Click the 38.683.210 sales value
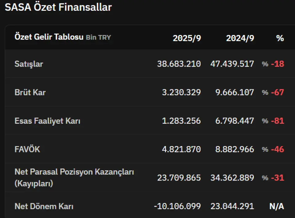Image resolution: width=295 pixels, height=218 pixels. point(179,64)
